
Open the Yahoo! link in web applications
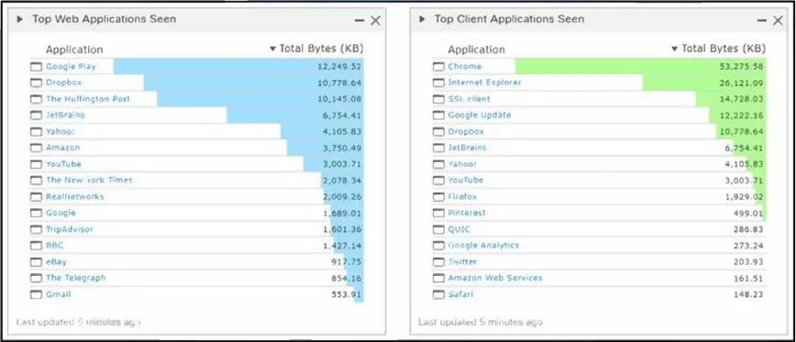tap(60, 131)
